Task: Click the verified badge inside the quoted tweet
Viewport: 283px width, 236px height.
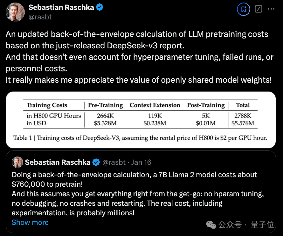Action: tap(96, 162)
